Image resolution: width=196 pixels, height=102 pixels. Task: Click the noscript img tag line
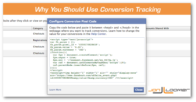click(94, 73)
